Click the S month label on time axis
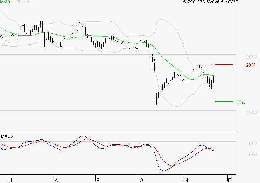The height and width of the screenshot is (183, 260). click(x=98, y=181)
